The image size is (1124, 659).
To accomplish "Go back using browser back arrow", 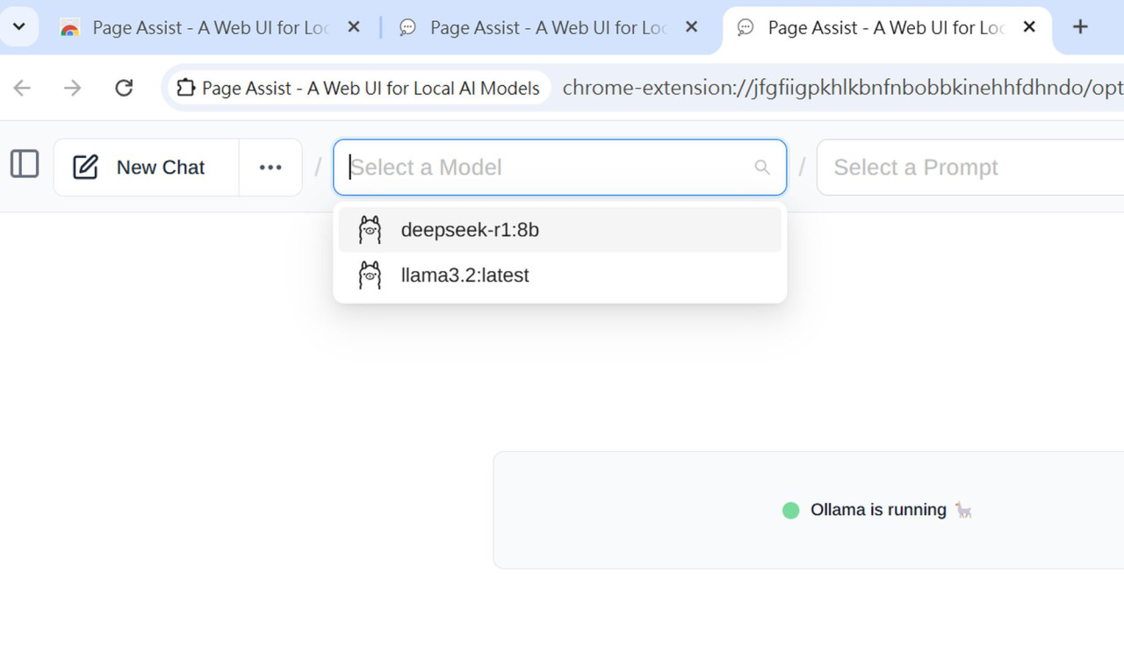I will click(x=22, y=88).
